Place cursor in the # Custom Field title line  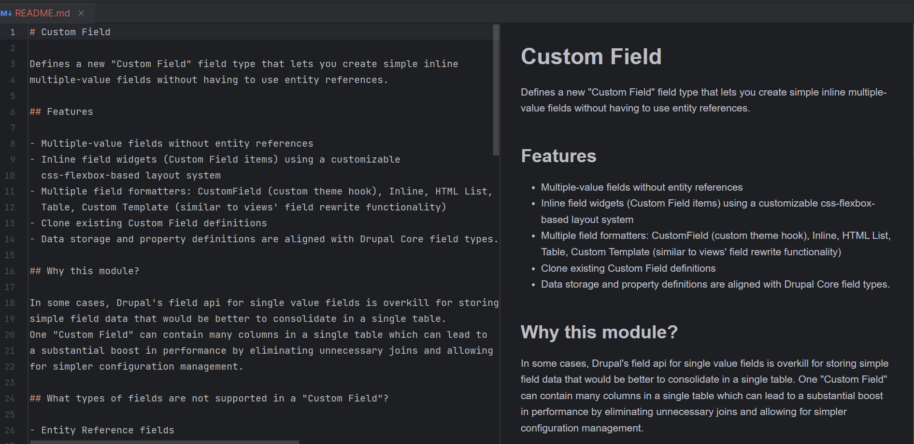click(x=71, y=32)
